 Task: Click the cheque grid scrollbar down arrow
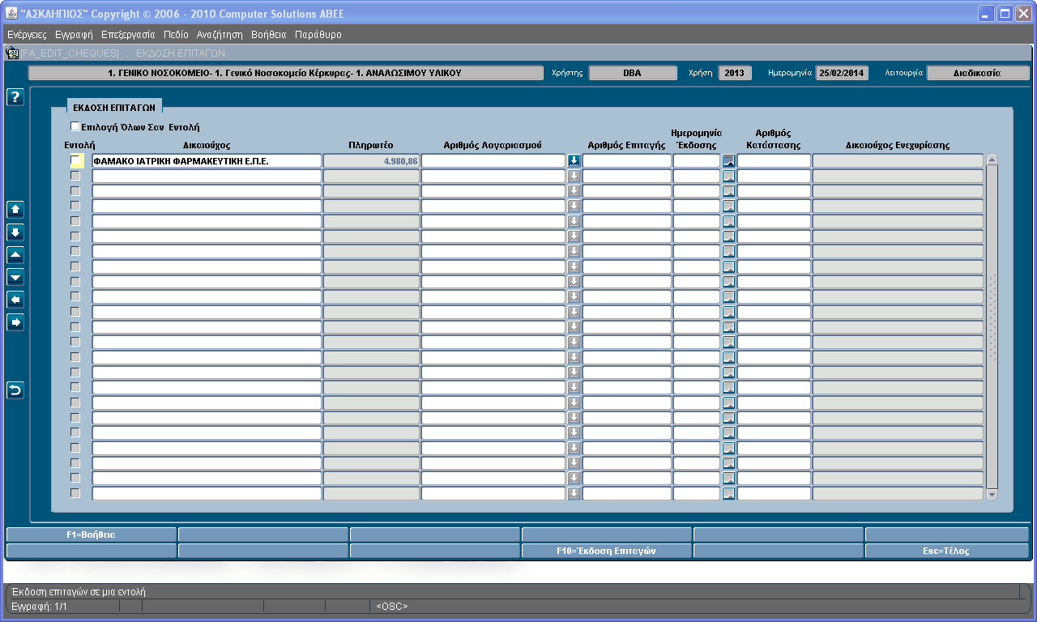[x=992, y=494]
